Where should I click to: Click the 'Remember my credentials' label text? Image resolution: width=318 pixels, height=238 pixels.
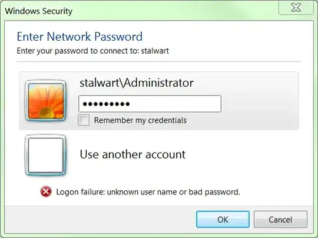point(140,120)
